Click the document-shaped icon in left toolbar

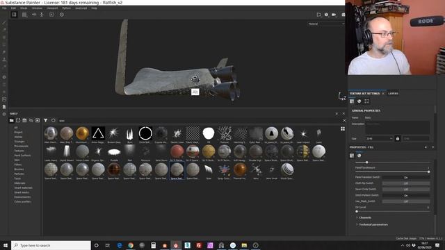4,106
